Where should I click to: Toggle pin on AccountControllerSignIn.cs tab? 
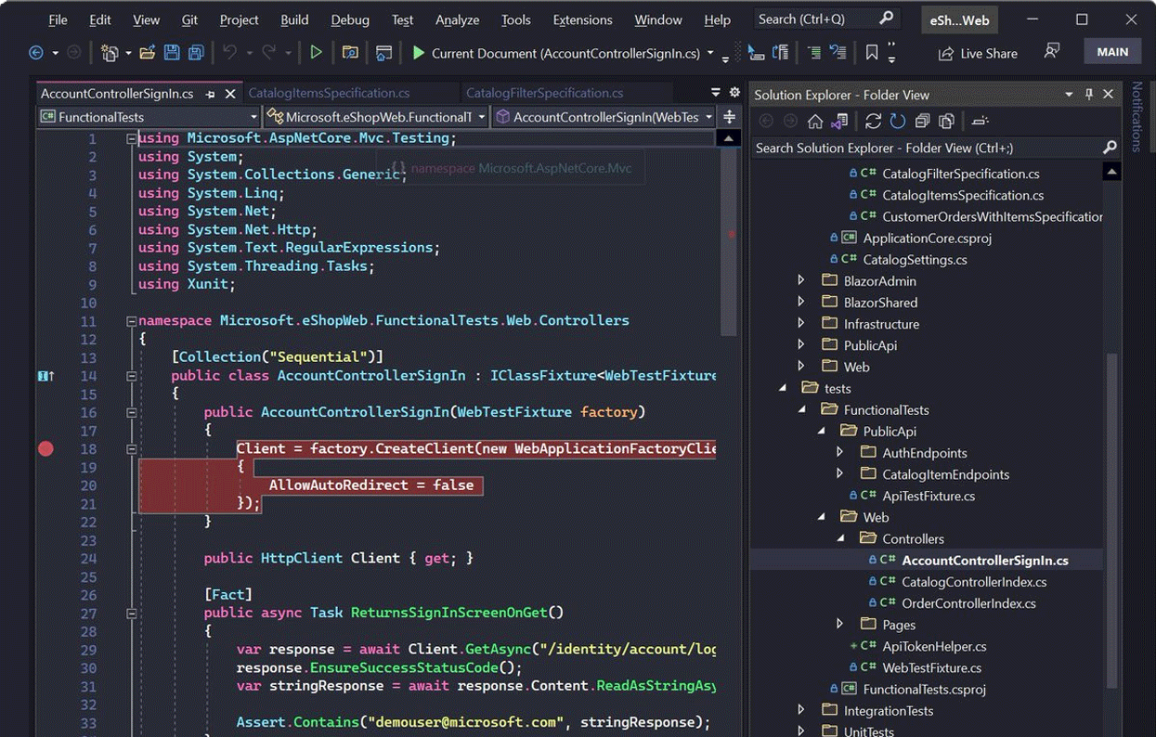click(211, 94)
